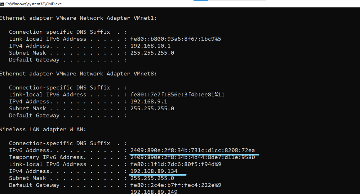Viewport: 360px width, 194px height.
Task: Click the temporary IPv6 address ending 9580
Action: 192,157
